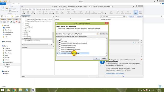164x92 pixels.
Task: Click the Add Tag toolbar icon
Action: click(111, 13)
